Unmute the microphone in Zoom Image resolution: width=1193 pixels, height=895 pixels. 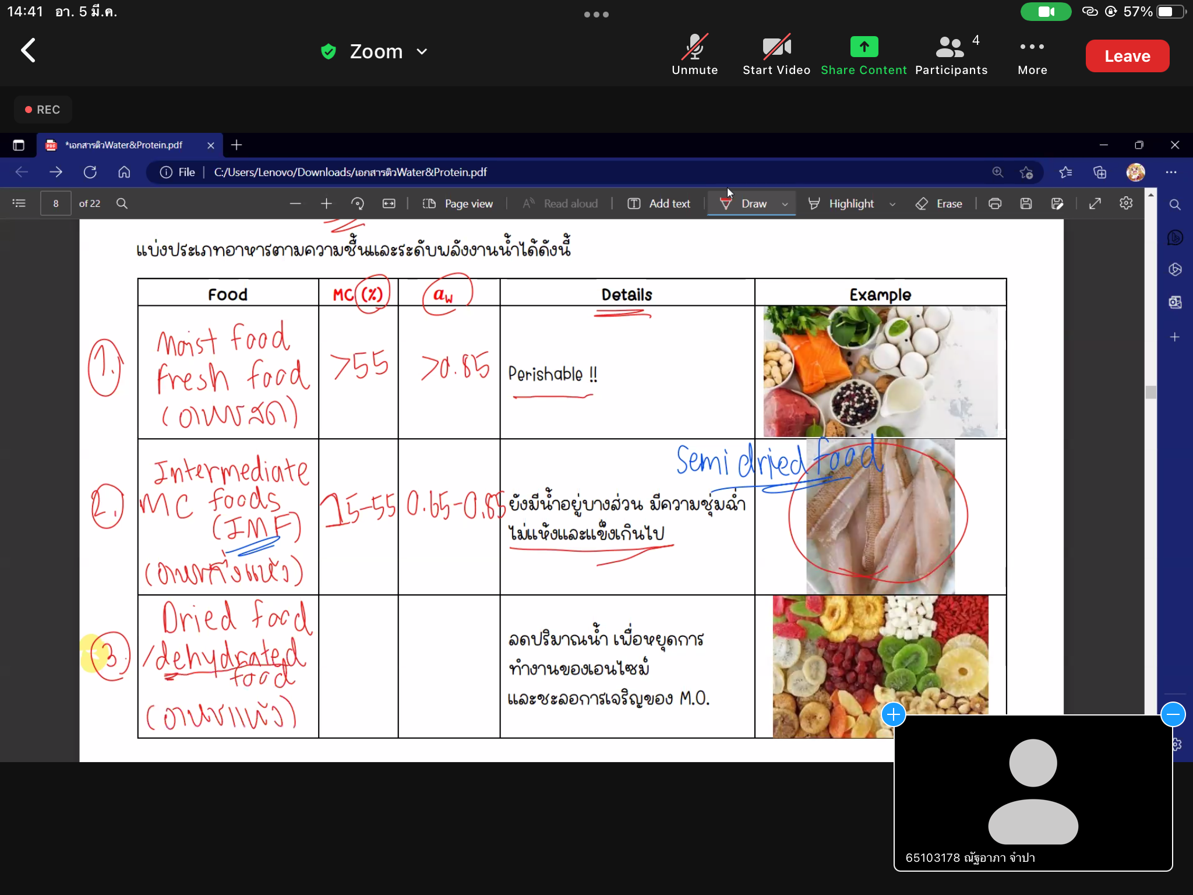[x=694, y=55]
